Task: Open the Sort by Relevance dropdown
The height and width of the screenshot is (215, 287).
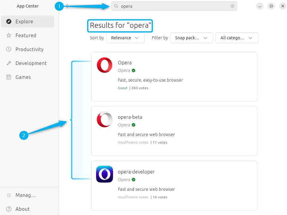Action: 125,38
